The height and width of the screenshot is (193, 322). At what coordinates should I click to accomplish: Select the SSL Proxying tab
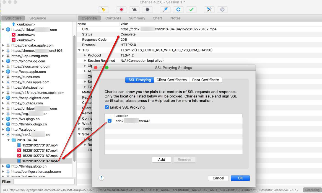click(140, 80)
